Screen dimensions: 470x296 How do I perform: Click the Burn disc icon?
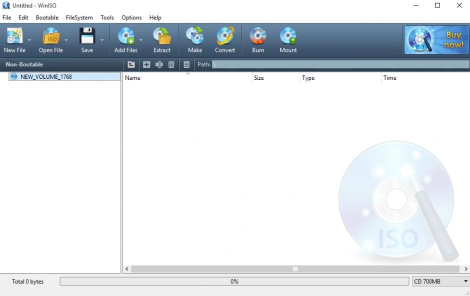pos(258,36)
